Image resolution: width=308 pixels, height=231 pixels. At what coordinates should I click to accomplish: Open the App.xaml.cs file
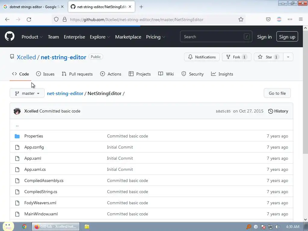click(x=35, y=170)
